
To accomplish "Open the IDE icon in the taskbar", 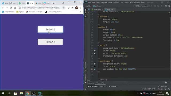I will tap(40, 93).
